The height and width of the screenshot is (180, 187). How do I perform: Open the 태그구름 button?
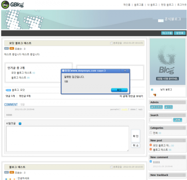pyautogui.click(x=167, y=33)
